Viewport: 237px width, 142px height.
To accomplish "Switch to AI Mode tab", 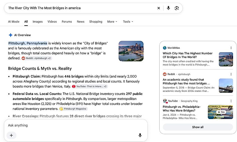I will pos(14,22).
